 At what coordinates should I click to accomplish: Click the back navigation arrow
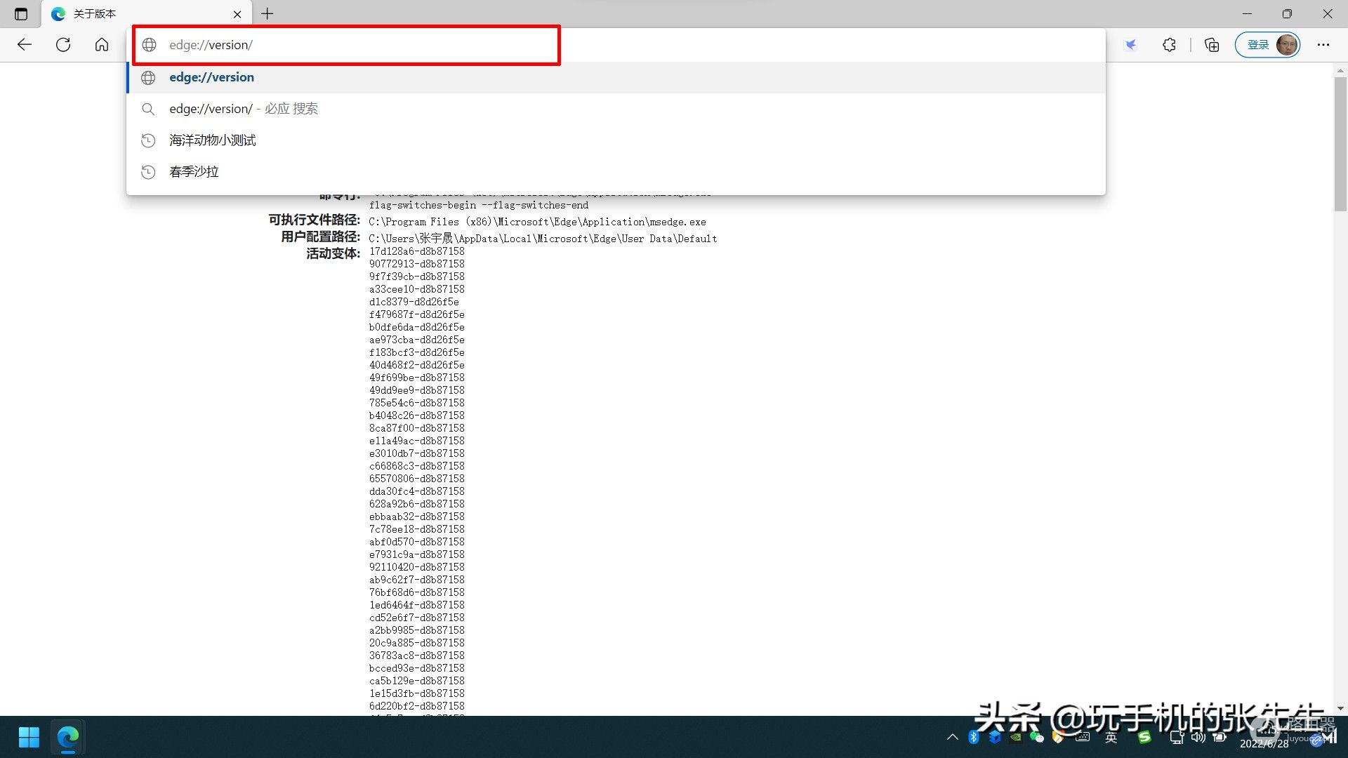25,45
